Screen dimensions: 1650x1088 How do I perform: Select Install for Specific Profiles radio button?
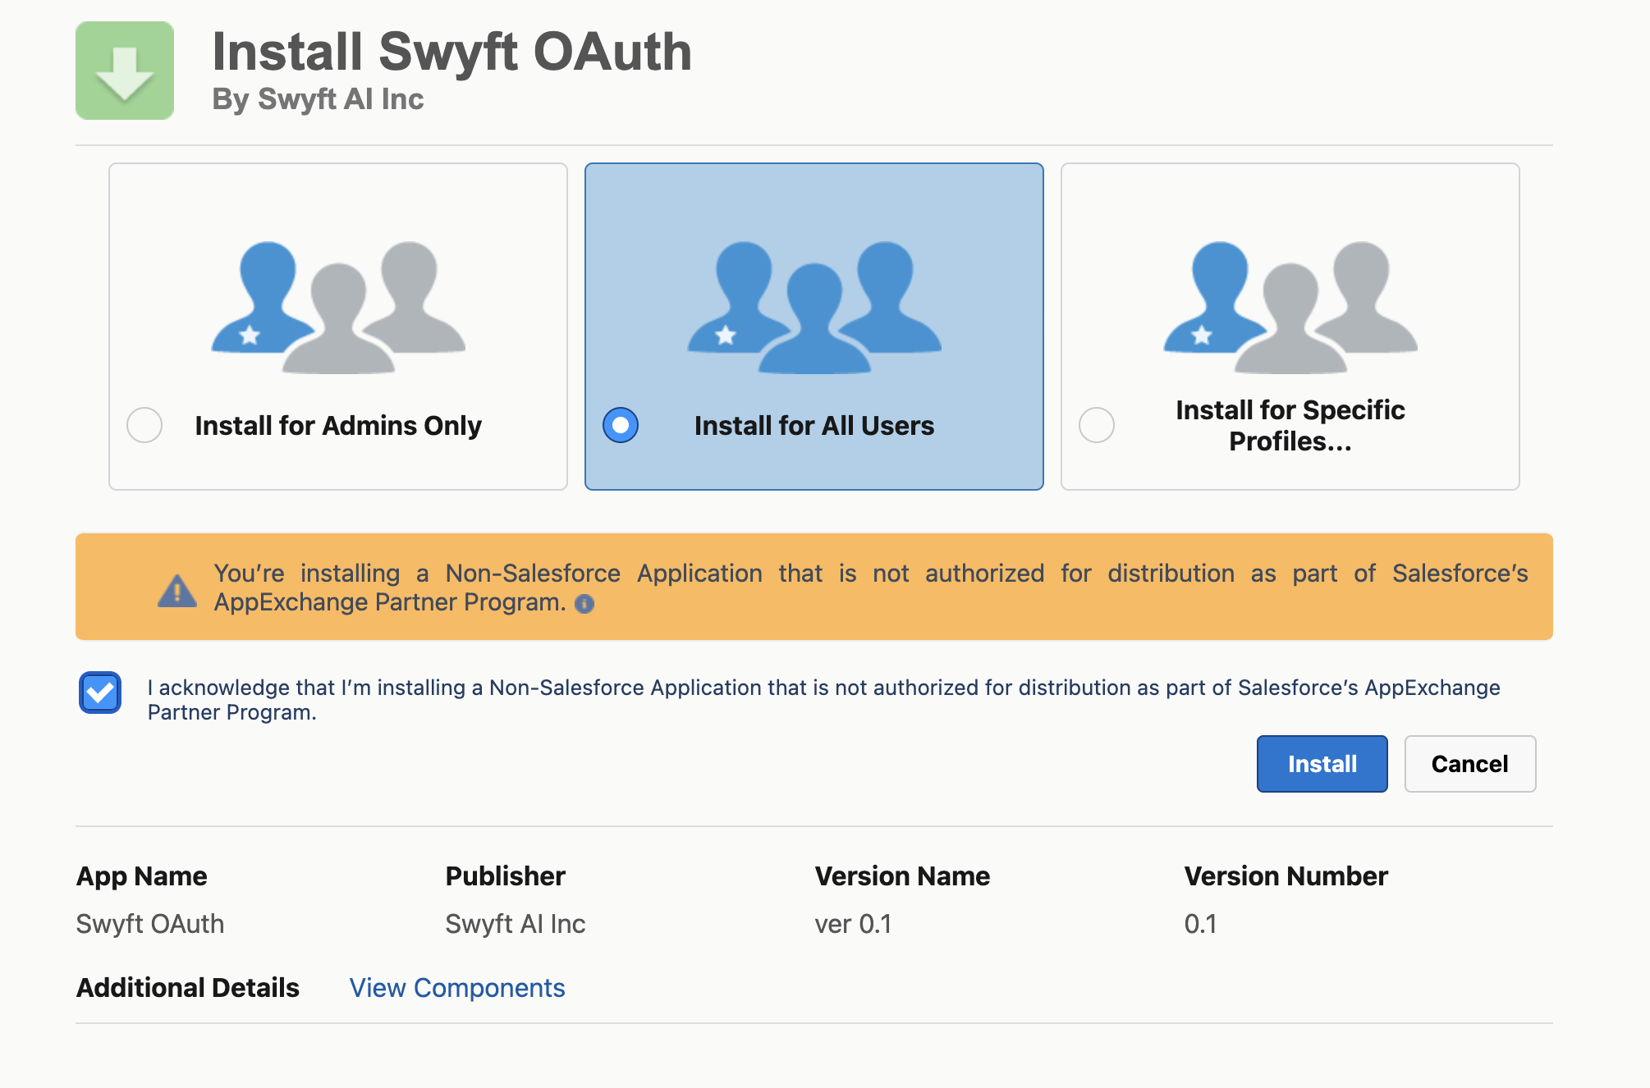(1097, 425)
